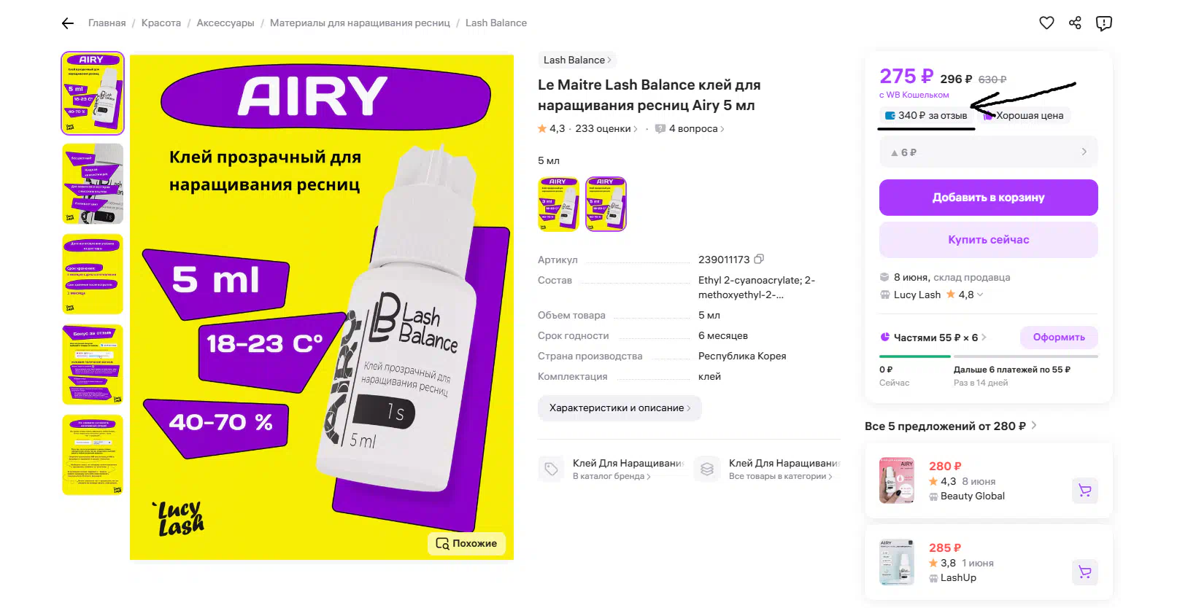Select the third product image thumbnail
1188x608 pixels.
93,274
